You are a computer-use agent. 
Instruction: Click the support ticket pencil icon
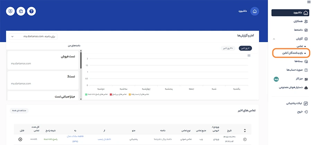[306, 103]
